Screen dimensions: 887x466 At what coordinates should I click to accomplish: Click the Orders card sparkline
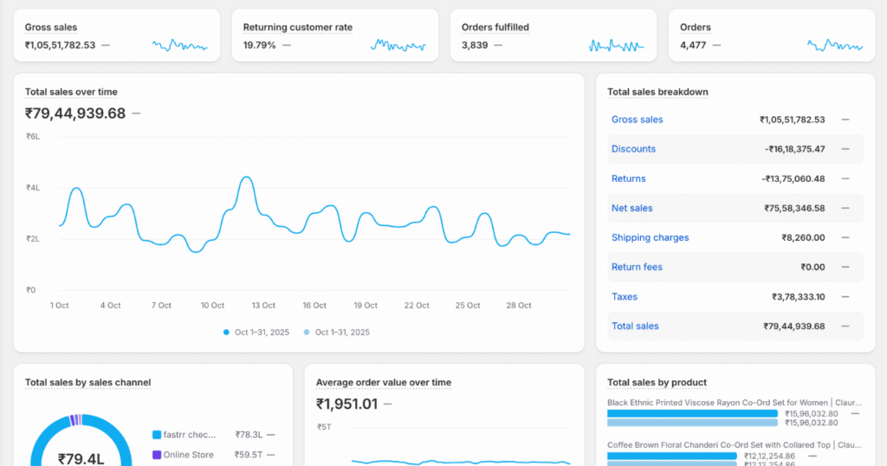[x=835, y=45]
